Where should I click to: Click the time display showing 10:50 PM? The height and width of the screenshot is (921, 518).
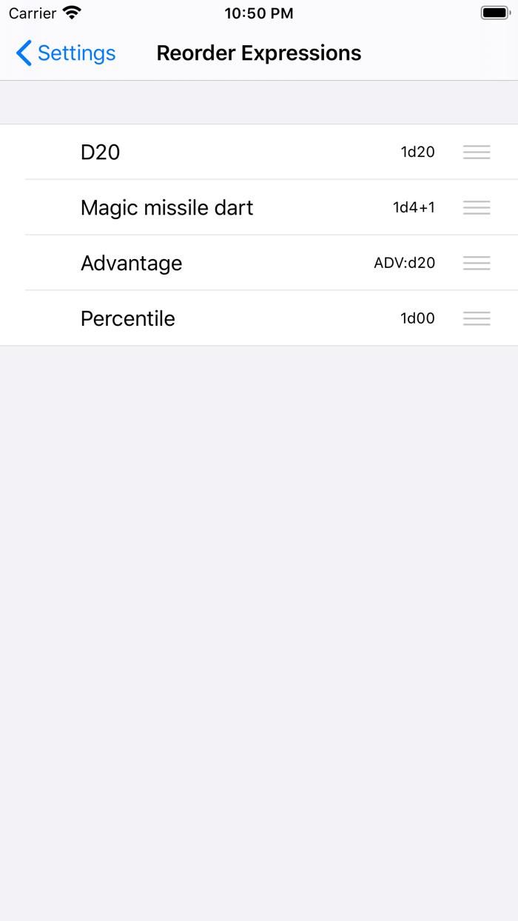tap(258, 13)
